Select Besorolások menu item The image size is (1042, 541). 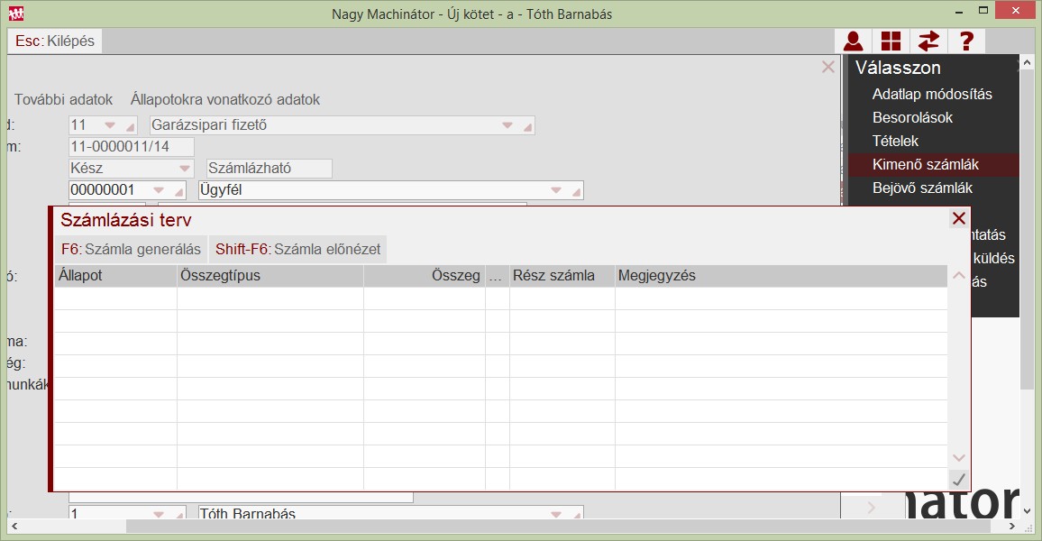click(x=912, y=117)
